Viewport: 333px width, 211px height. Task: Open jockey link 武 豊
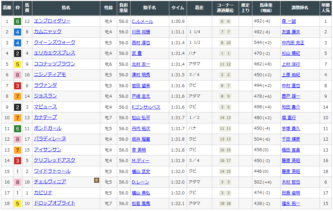(x=137, y=53)
